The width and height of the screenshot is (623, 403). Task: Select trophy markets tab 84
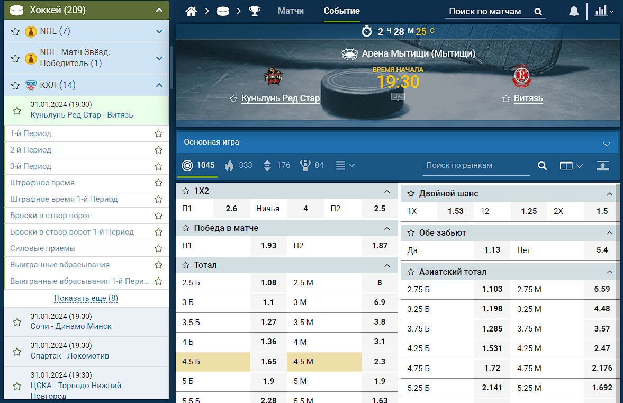(x=312, y=165)
